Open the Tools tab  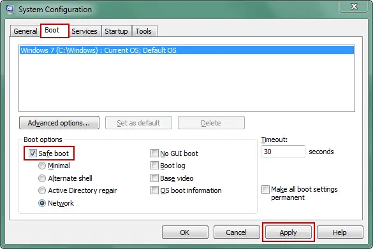pos(143,31)
